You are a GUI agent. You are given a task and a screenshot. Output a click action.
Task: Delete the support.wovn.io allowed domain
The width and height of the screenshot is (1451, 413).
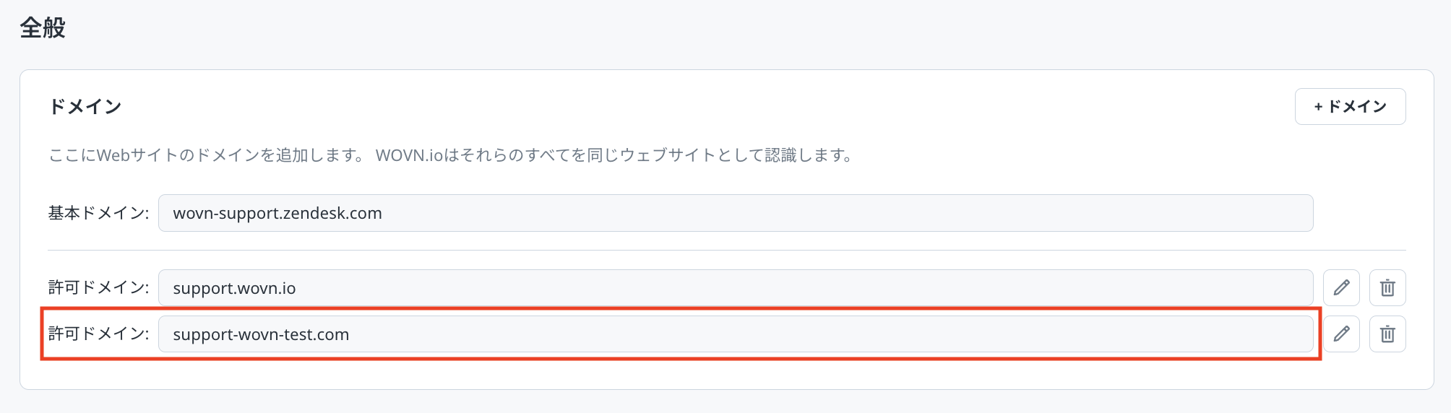(1387, 288)
